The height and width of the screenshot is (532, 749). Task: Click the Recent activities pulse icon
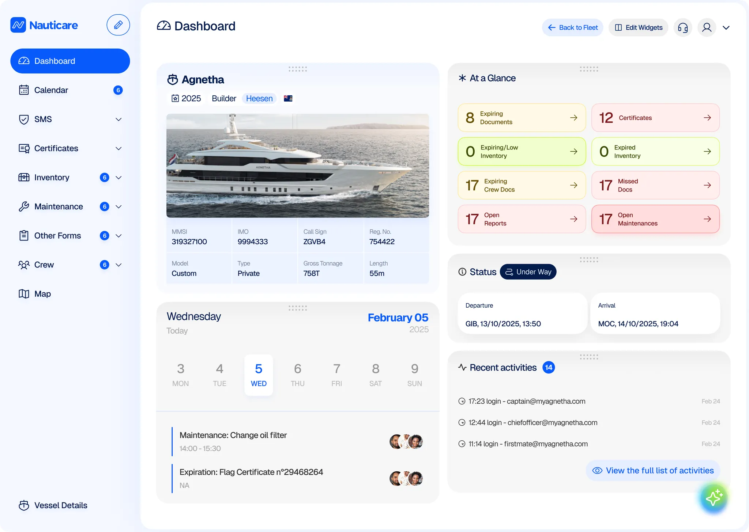pyautogui.click(x=462, y=368)
